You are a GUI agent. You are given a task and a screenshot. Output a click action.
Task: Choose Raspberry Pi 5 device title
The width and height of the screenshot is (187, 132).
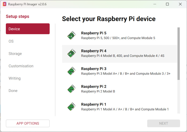pos(94,33)
